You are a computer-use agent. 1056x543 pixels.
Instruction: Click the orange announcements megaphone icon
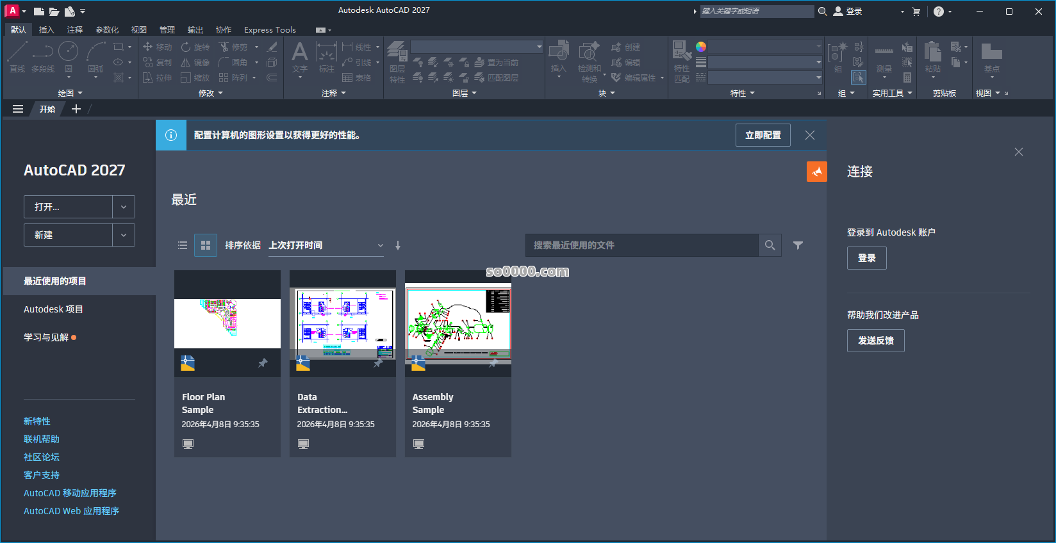(x=816, y=172)
